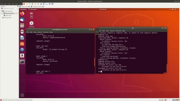Screen dimensions: 180x101
Task: Open Search menu in Zabbix_proxy terminal
Action: (40, 32)
